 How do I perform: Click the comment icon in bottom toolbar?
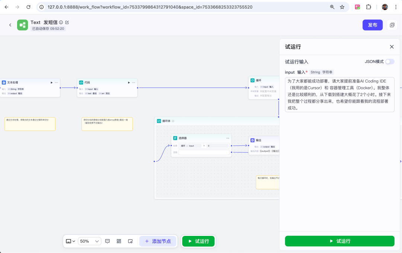[x=108, y=241]
